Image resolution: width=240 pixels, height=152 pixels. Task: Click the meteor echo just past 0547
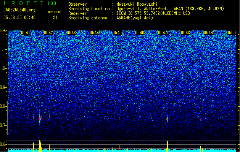pos(168,119)
